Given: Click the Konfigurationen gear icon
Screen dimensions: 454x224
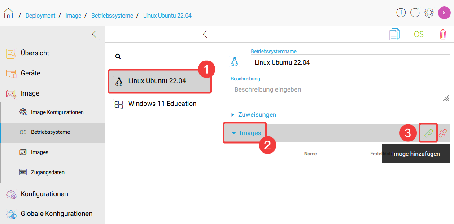Looking at the screenshot, I should pyautogui.click(x=11, y=194).
